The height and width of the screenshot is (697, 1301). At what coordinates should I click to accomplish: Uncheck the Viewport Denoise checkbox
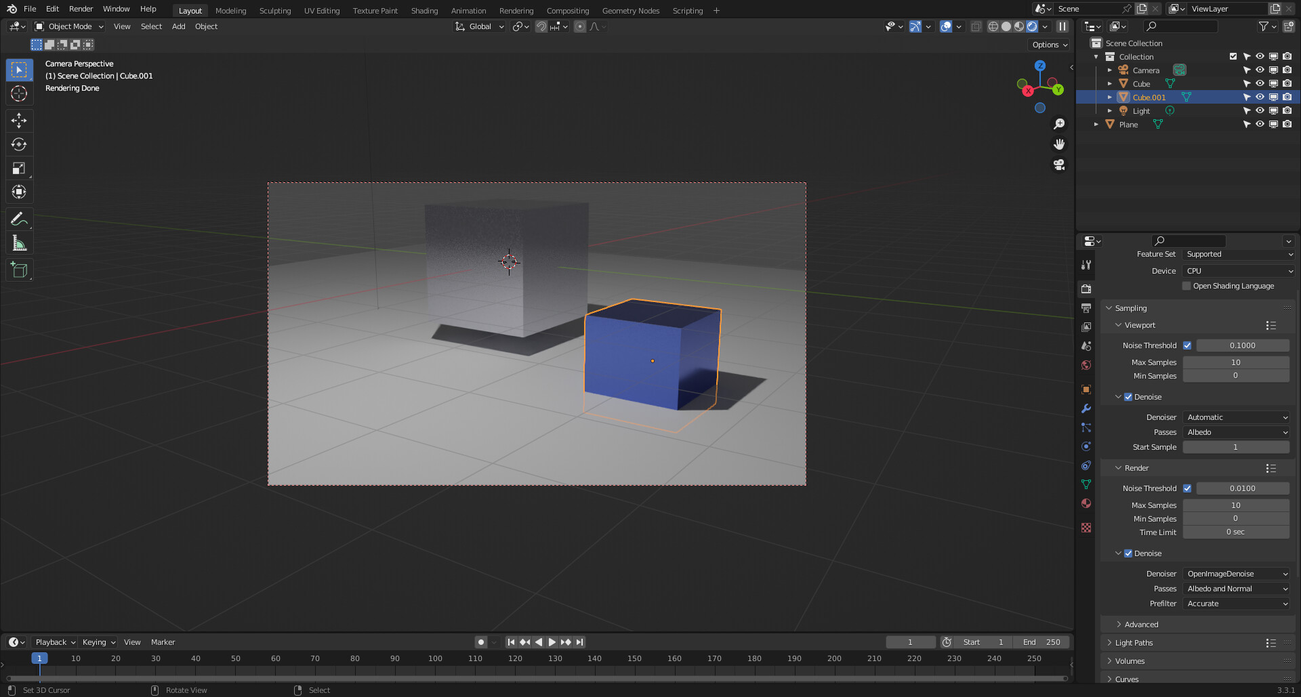click(x=1128, y=397)
